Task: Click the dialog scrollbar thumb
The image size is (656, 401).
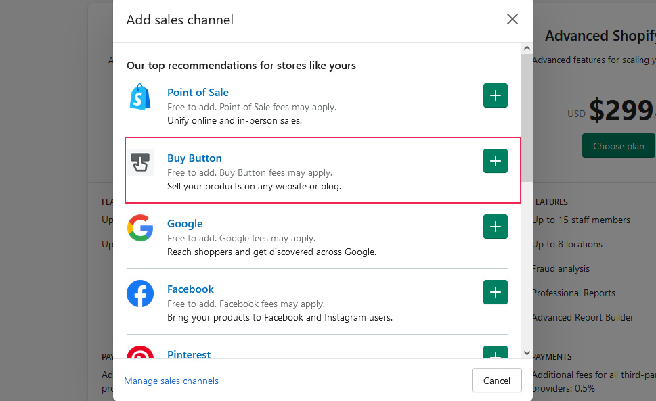Action: click(527, 118)
